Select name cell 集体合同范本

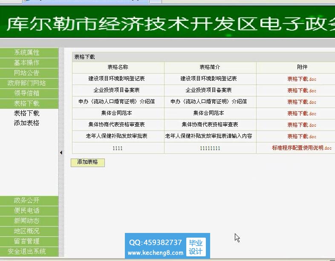(118, 113)
